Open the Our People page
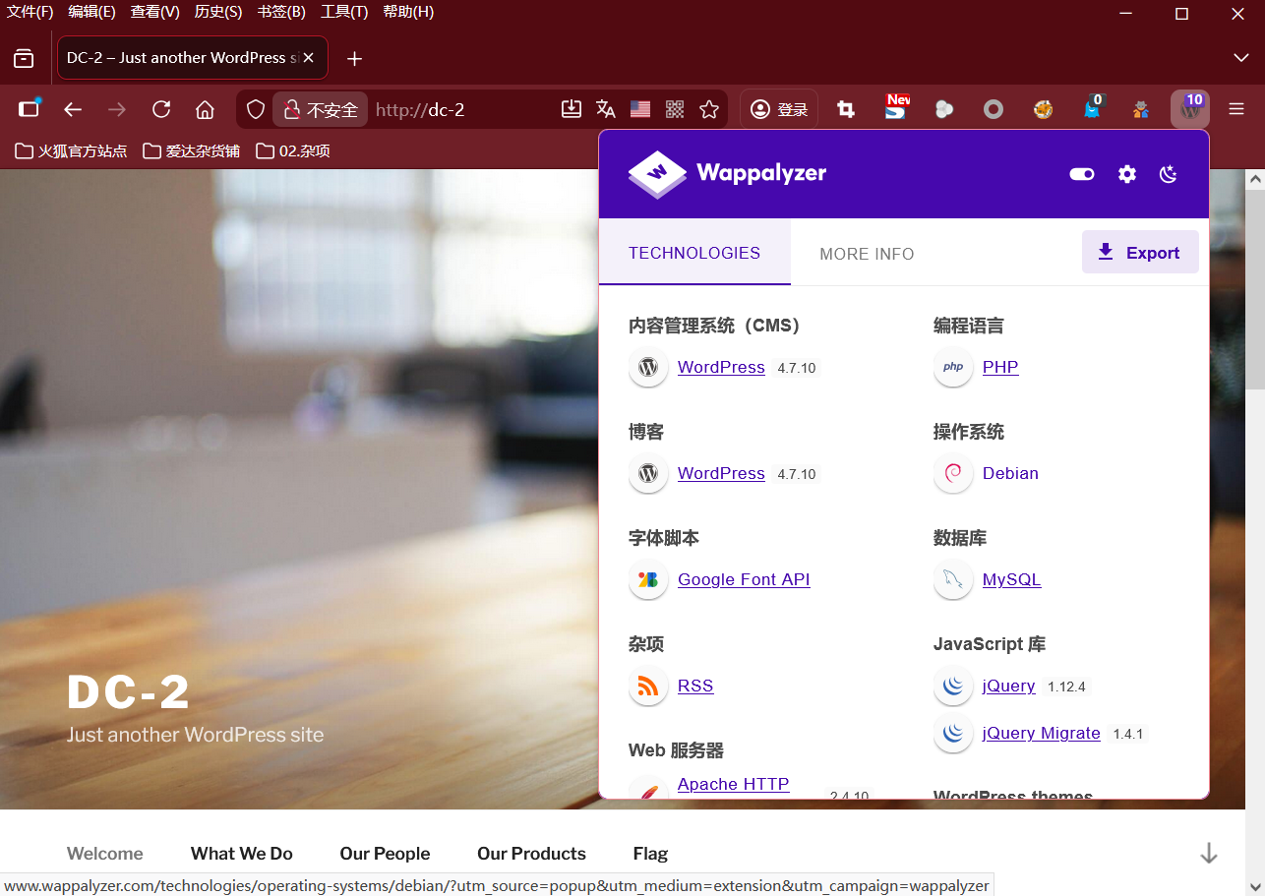The width and height of the screenshot is (1265, 896). (385, 854)
